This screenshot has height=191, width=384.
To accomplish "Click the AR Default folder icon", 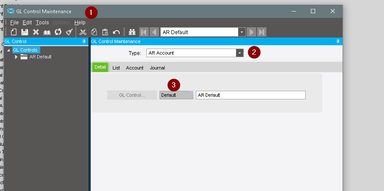I will 24,57.
